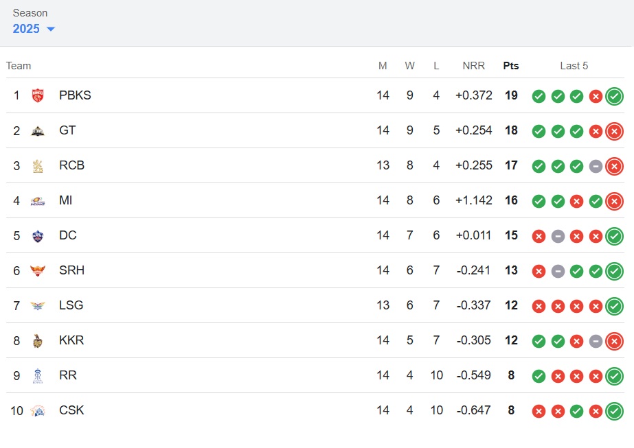The height and width of the screenshot is (448, 634).
Task: Open the MI team name link
Action: pyautogui.click(x=66, y=201)
